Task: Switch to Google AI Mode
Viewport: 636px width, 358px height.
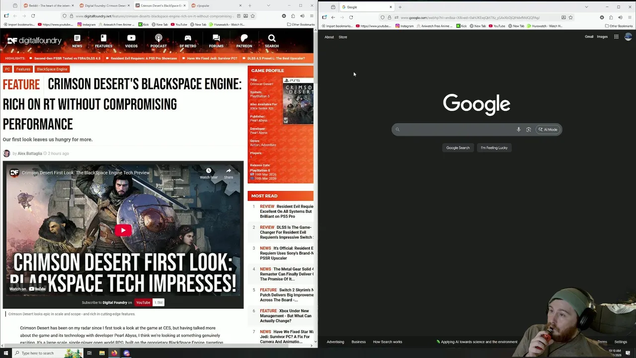Action: (548, 129)
